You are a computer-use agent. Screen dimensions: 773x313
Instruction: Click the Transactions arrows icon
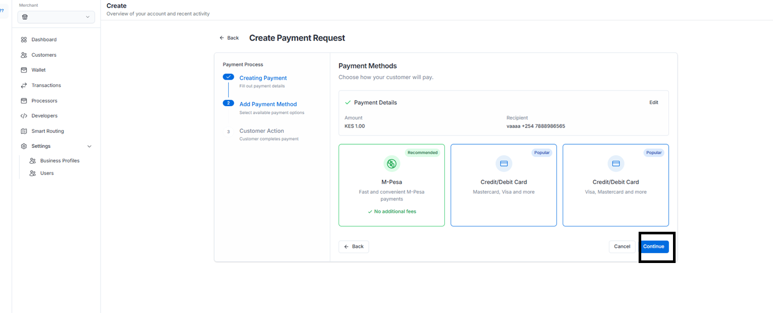point(24,85)
